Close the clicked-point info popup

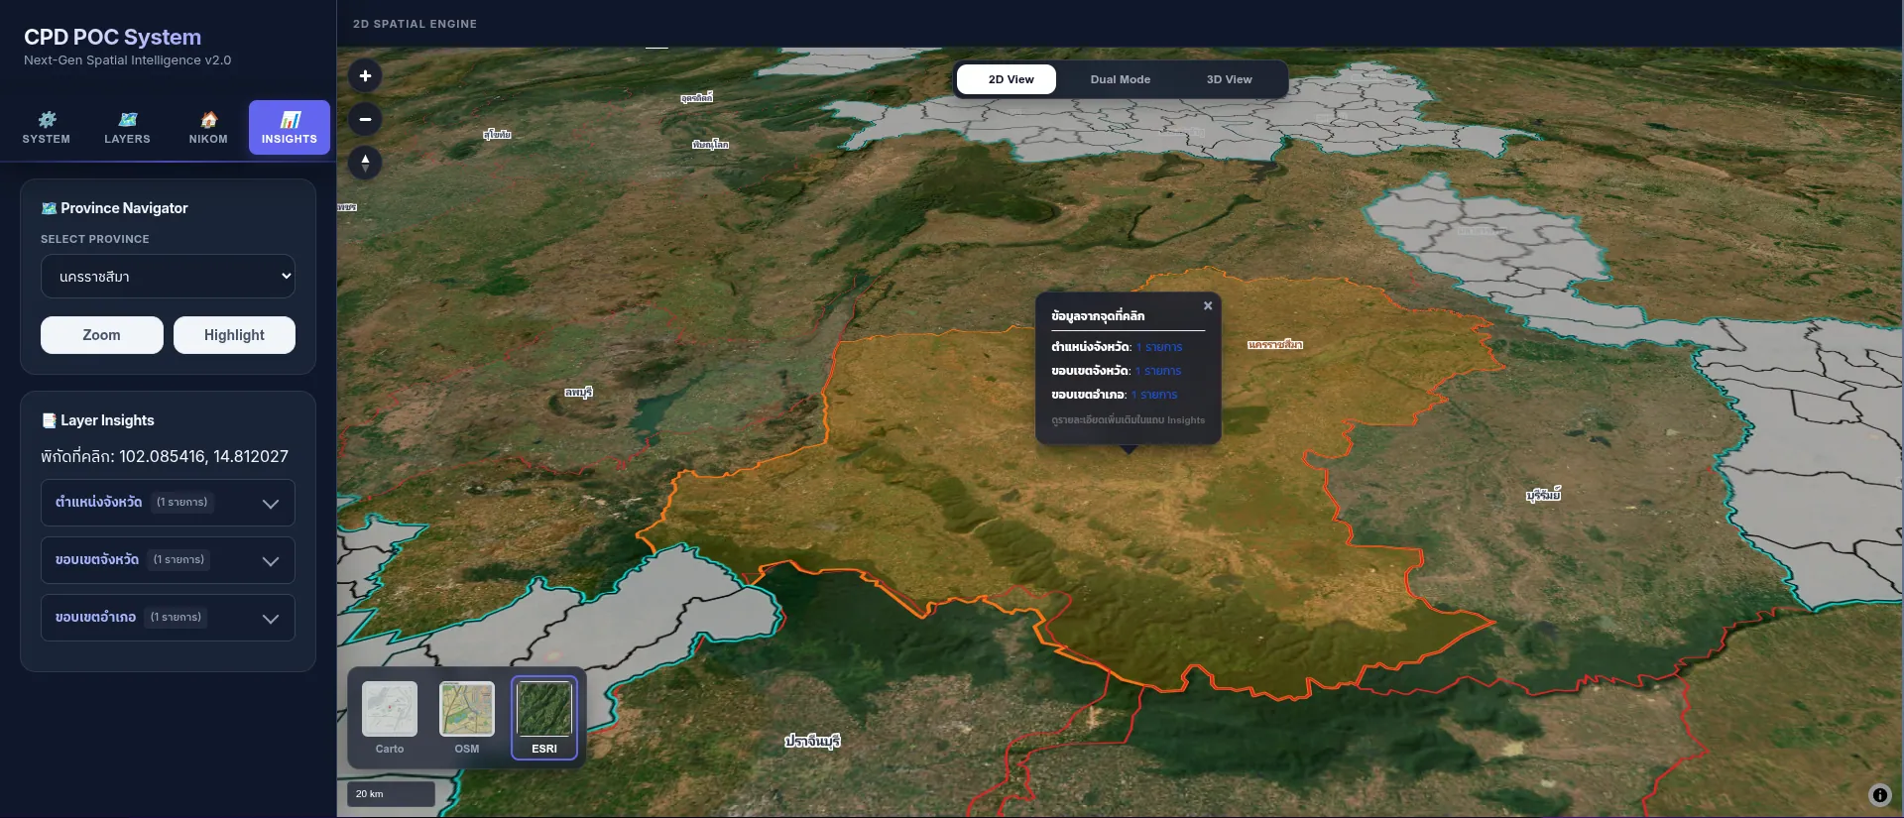click(1208, 305)
